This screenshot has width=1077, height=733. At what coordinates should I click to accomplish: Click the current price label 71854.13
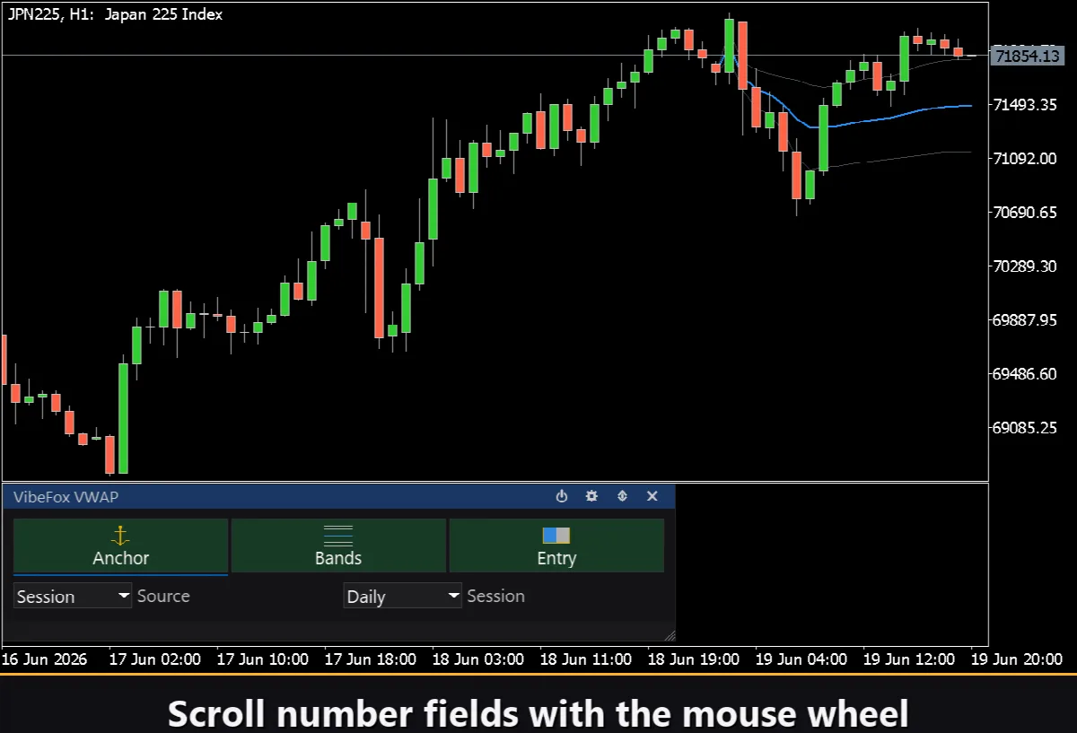coord(1027,56)
